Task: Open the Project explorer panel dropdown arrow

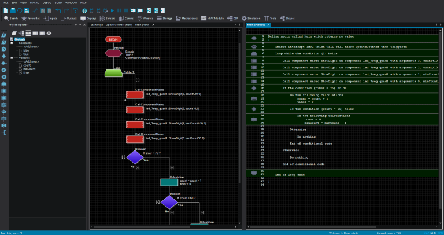Action: pos(76,25)
